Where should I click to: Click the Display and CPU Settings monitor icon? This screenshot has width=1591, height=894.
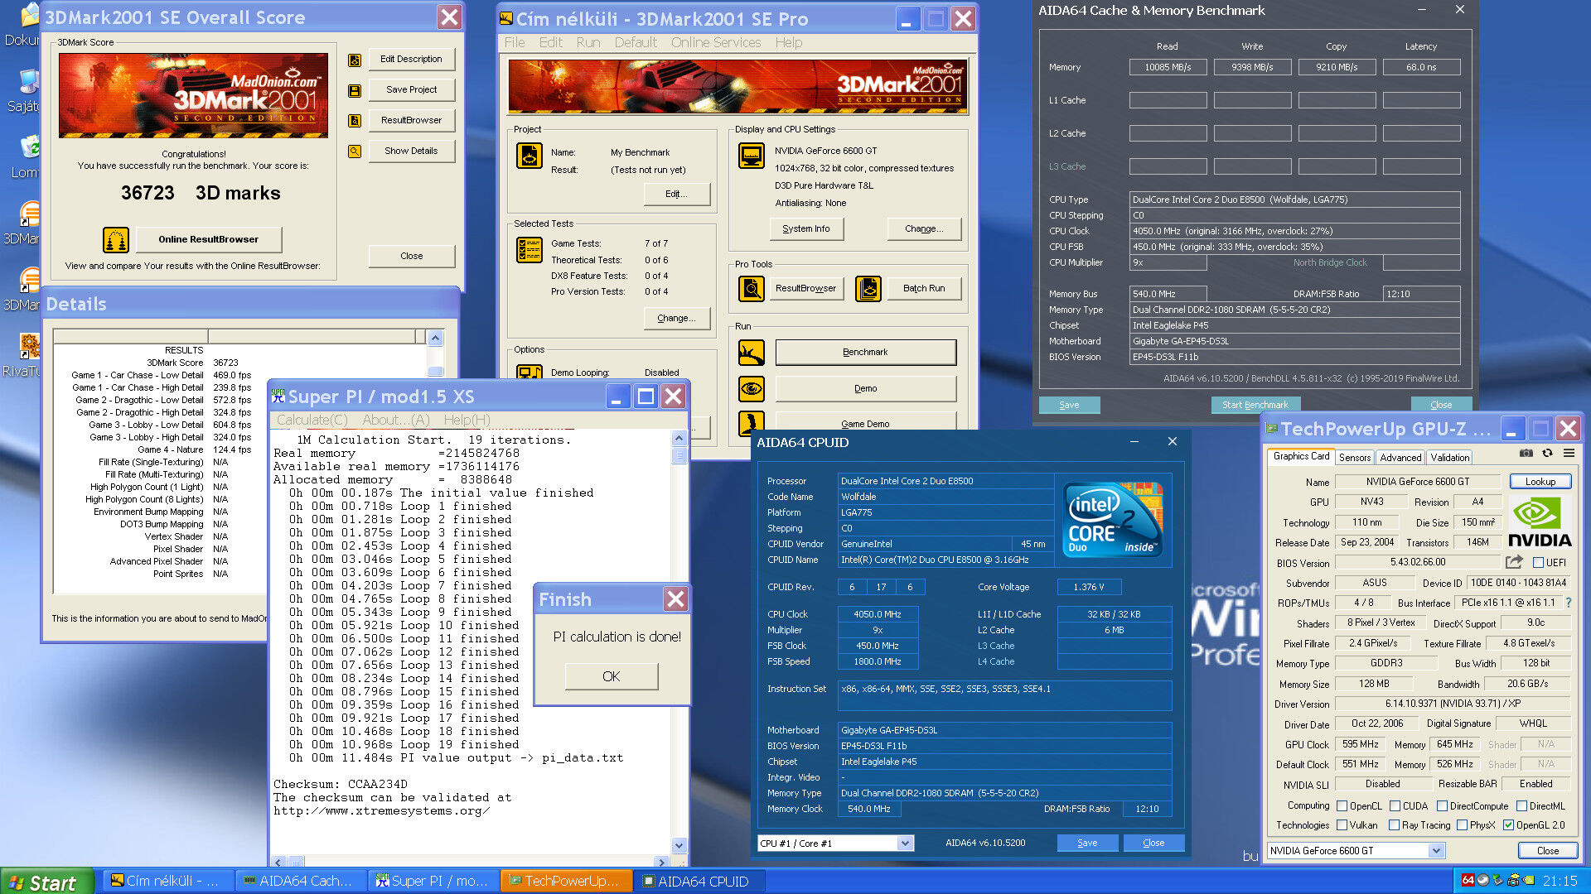pyautogui.click(x=752, y=156)
